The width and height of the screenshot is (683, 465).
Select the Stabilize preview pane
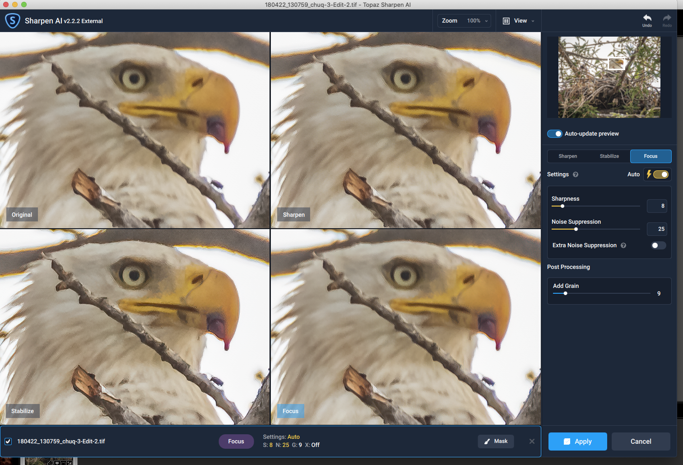click(x=135, y=327)
